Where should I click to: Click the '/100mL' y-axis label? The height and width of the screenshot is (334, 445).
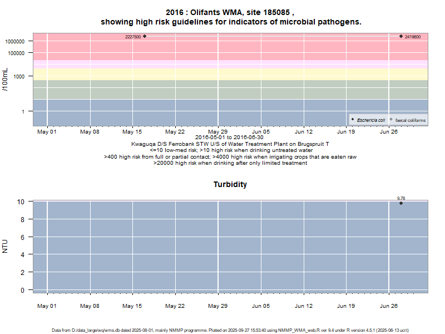pos(6,80)
